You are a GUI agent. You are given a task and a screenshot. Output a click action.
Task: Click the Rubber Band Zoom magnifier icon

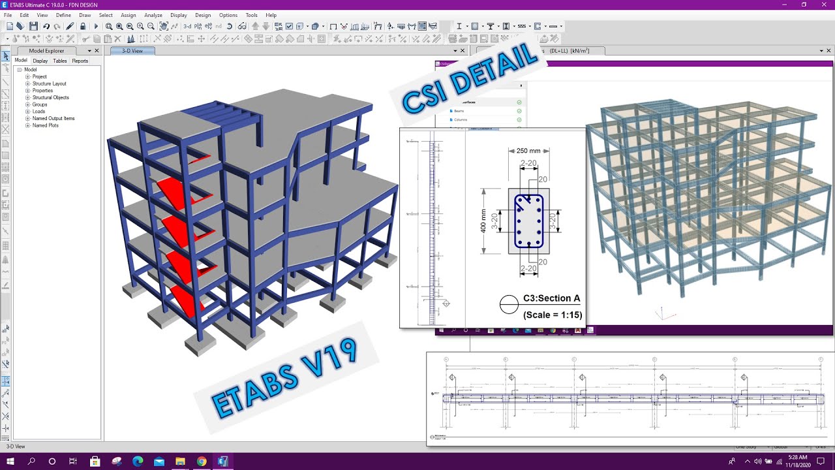(109, 26)
